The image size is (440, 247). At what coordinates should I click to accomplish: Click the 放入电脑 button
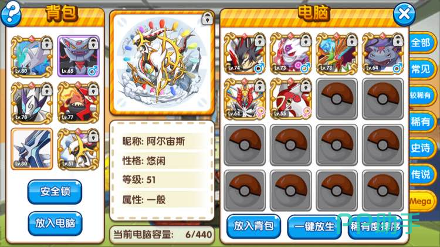(55, 224)
